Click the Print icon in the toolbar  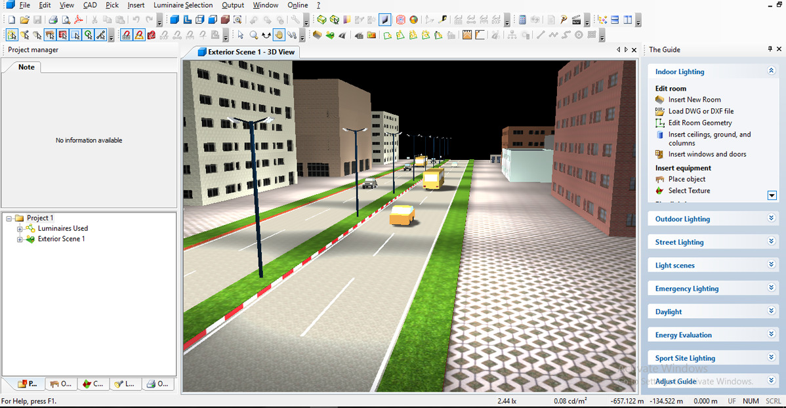[x=52, y=20]
